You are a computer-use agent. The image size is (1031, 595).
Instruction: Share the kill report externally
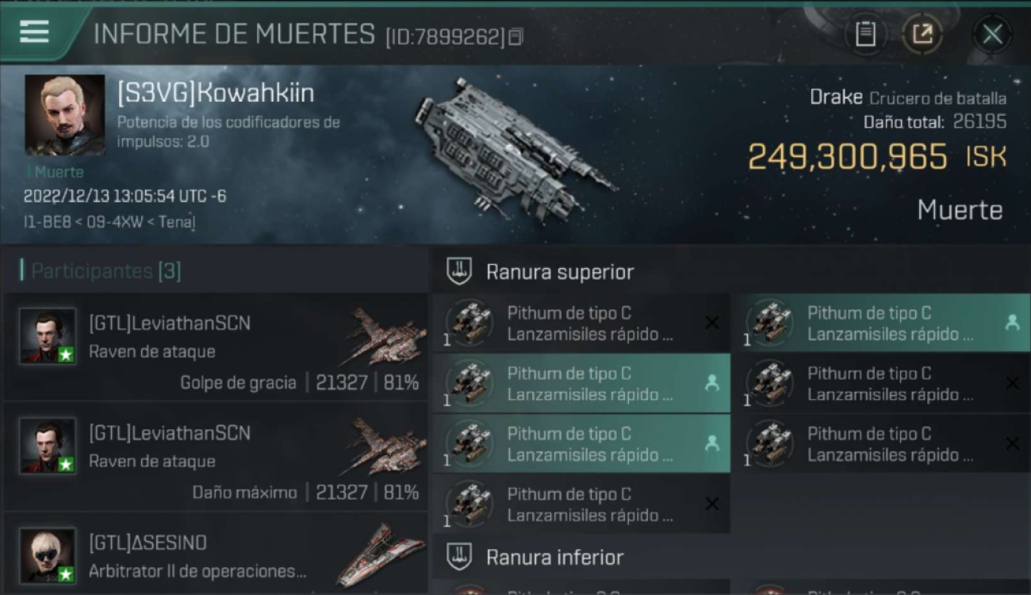pos(922,34)
